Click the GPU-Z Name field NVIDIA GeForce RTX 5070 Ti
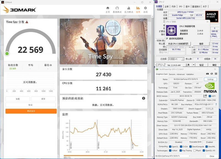This screenshot has height=159, width=221. point(185,79)
